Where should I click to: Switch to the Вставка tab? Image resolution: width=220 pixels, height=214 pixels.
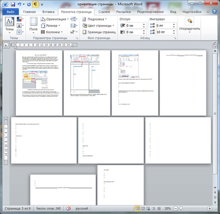[48, 12]
